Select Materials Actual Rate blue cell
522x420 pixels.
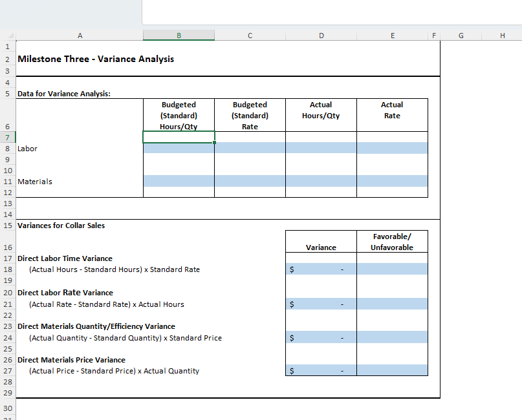coord(392,181)
